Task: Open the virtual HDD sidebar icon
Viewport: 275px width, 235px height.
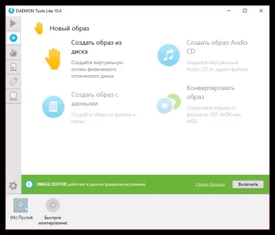Action: pos(14,67)
